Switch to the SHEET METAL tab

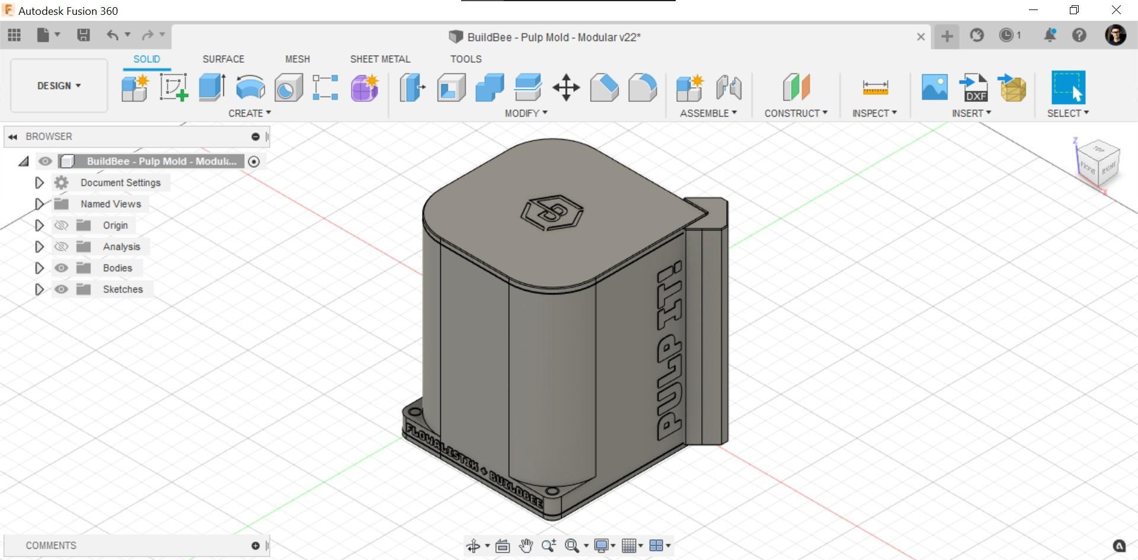point(380,59)
